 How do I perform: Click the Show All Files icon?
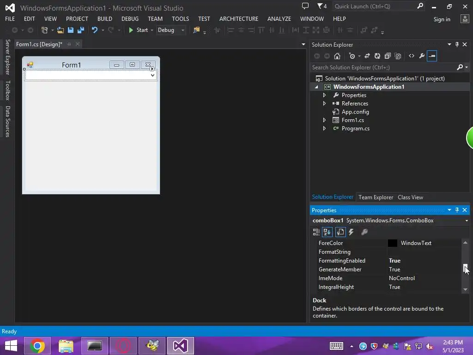click(x=398, y=56)
